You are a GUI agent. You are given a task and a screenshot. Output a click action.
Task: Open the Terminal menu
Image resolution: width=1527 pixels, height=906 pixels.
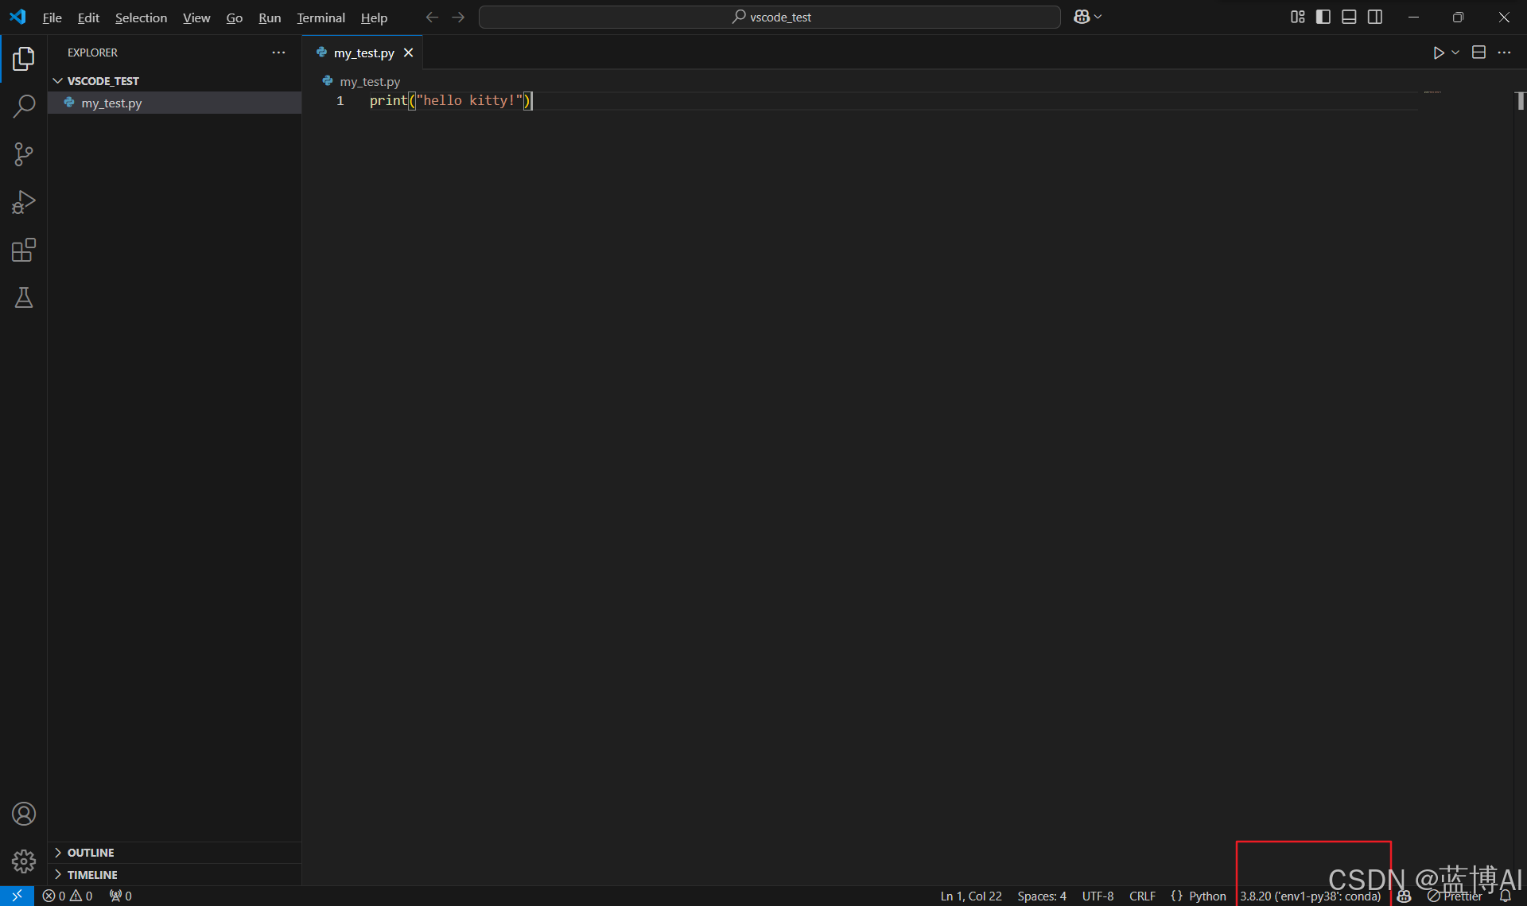[x=321, y=17]
